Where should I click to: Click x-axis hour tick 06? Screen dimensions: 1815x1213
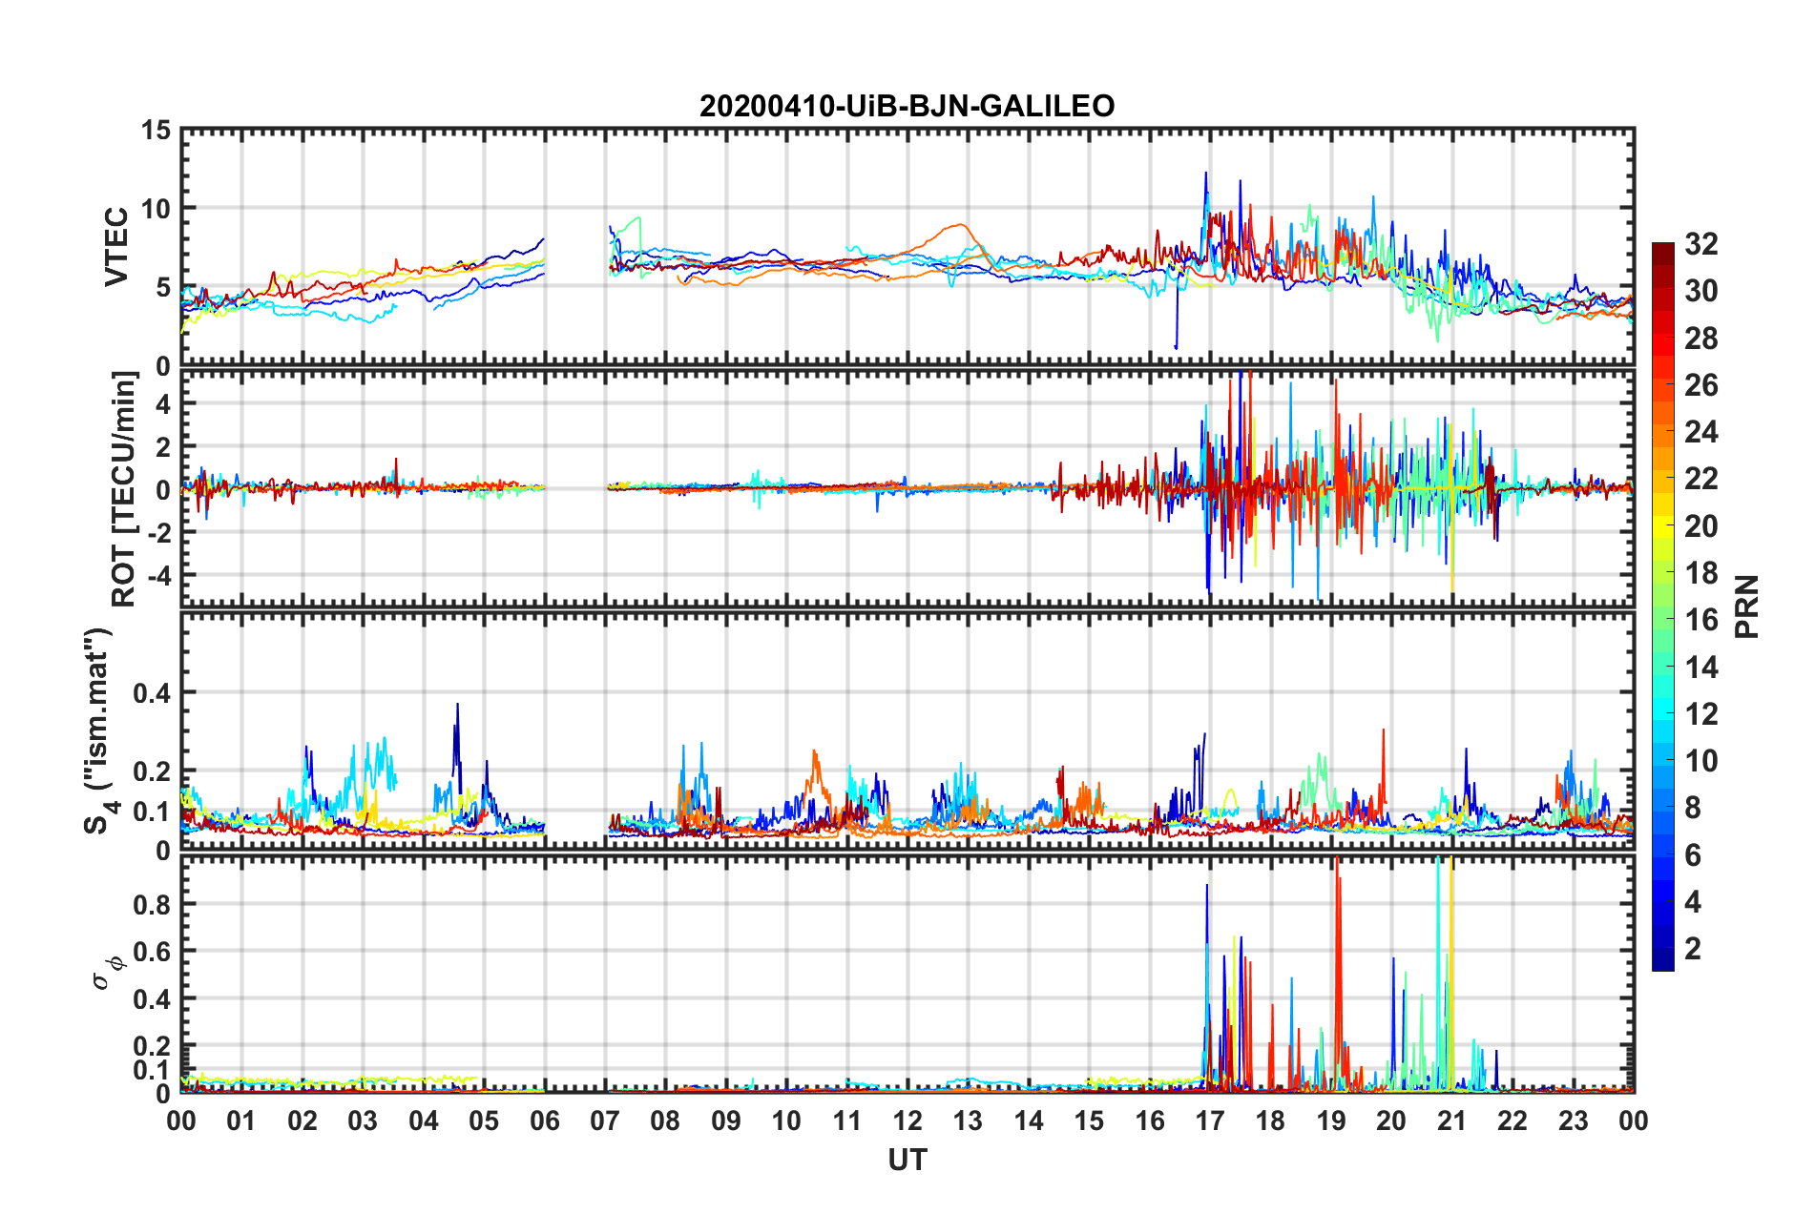[x=545, y=1120]
